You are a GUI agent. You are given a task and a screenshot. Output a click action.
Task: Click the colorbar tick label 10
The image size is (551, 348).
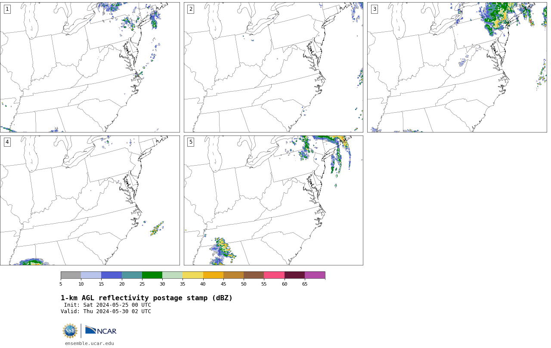pyautogui.click(x=81, y=284)
